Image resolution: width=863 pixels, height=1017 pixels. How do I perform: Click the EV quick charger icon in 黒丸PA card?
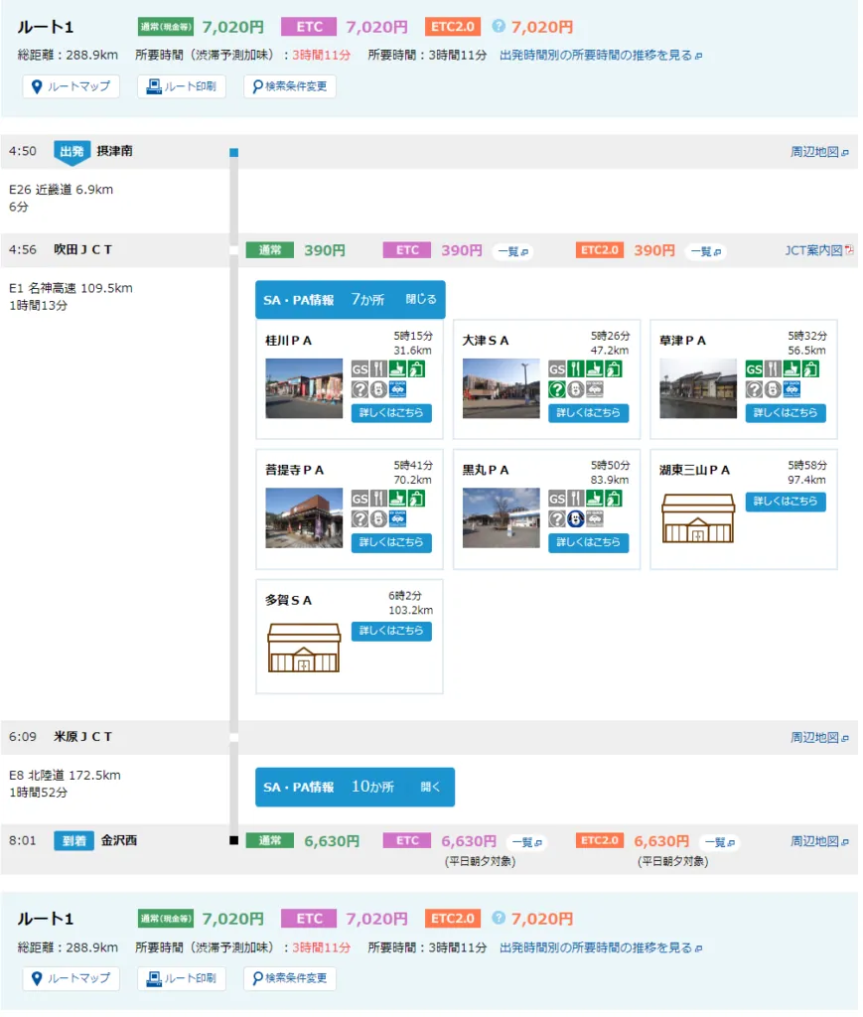(x=595, y=518)
